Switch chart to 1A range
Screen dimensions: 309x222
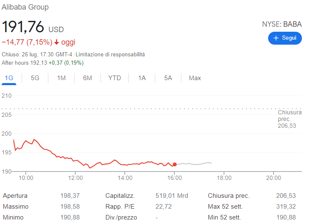click(x=142, y=78)
